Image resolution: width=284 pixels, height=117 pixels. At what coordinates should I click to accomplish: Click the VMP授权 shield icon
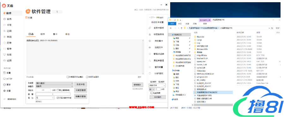pos(150,73)
